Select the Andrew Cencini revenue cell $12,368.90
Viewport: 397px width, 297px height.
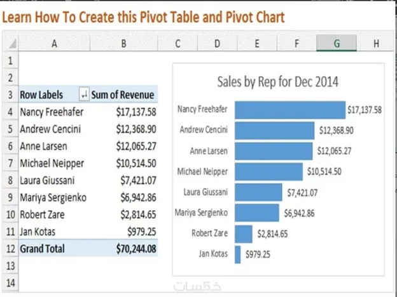[x=136, y=129]
